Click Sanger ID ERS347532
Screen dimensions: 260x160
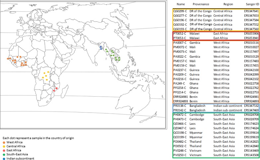tap(251, 106)
